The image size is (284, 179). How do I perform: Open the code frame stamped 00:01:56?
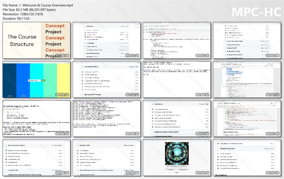click(x=177, y=40)
